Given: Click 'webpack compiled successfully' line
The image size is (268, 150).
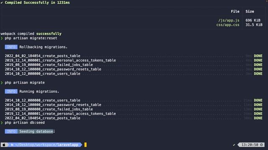Looking at the screenshot, I should [31, 34].
